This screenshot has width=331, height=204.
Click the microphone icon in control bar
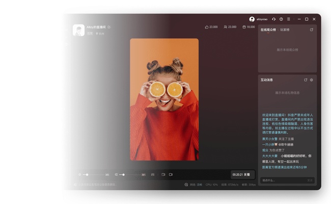coord(79,174)
